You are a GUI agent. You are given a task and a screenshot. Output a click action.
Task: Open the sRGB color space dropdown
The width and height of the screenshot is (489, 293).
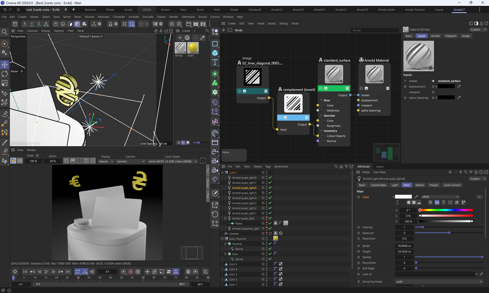coord(440,197)
